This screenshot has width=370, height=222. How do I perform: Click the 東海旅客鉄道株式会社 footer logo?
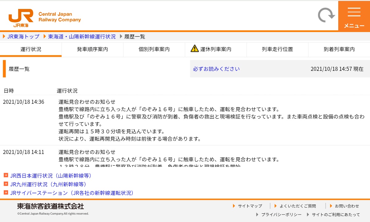(x=50, y=206)
